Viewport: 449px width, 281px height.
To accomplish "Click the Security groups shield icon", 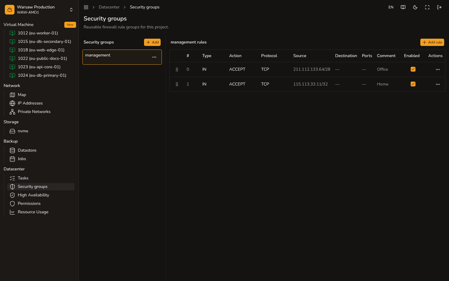I will tap(12, 187).
